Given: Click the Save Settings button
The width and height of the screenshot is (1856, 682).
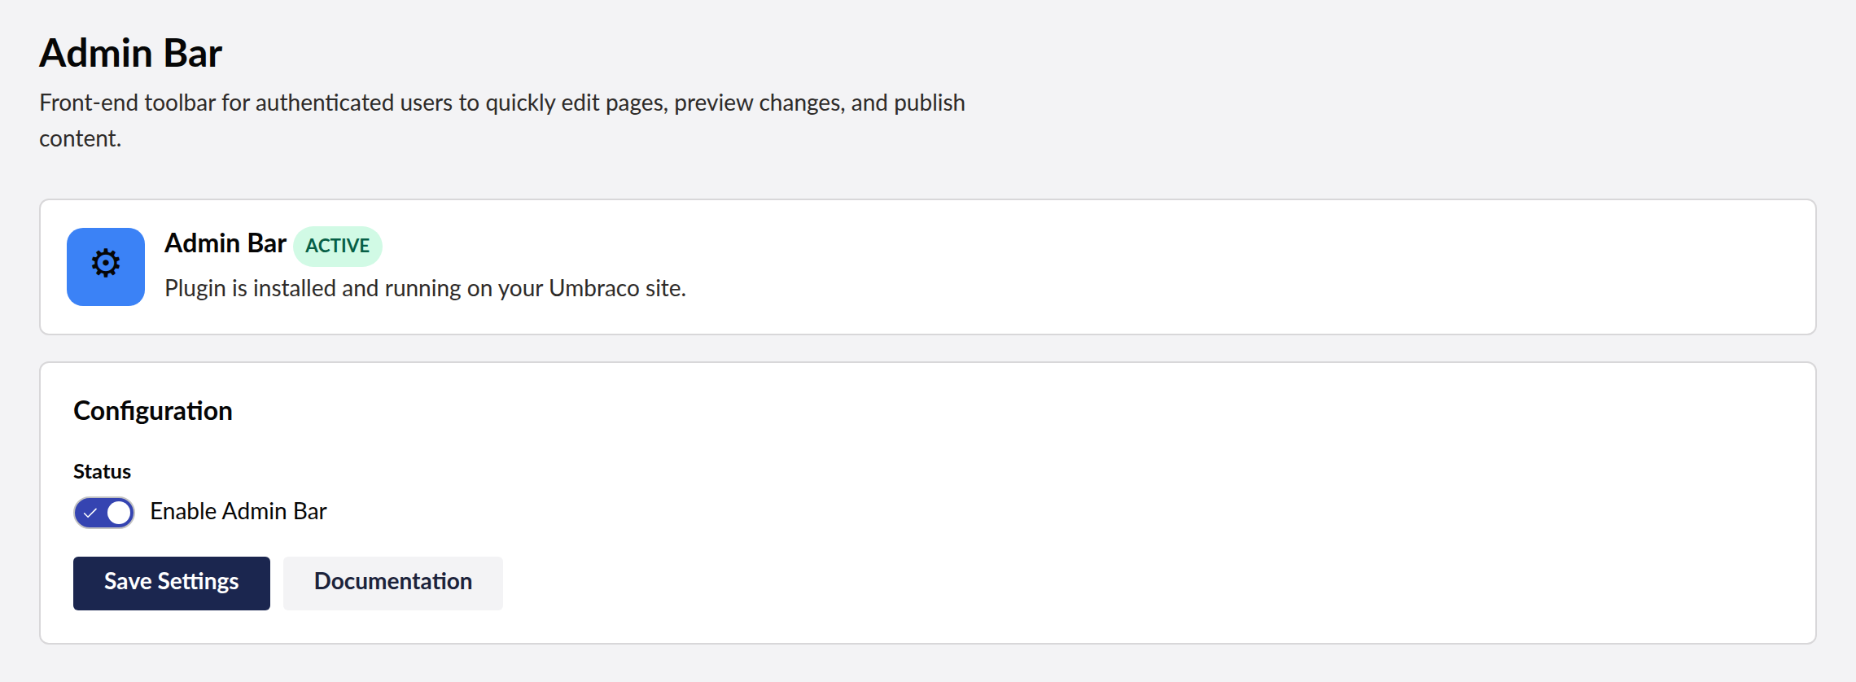Looking at the screenshot, I should (x=172, y=583).
